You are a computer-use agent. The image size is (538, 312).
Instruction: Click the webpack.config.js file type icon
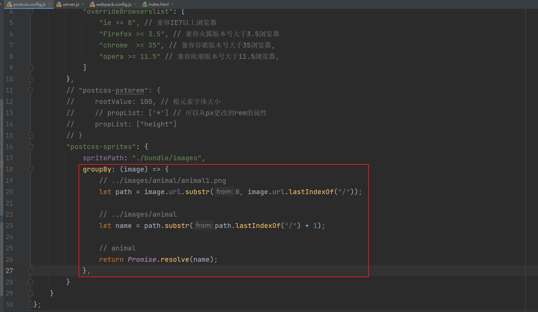[x=92, y=4]
